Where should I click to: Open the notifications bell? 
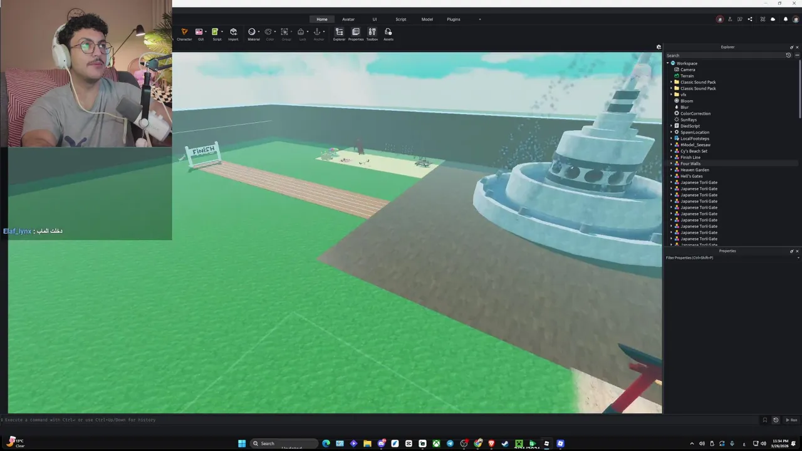pyautogui.click(x=786, y=19)
